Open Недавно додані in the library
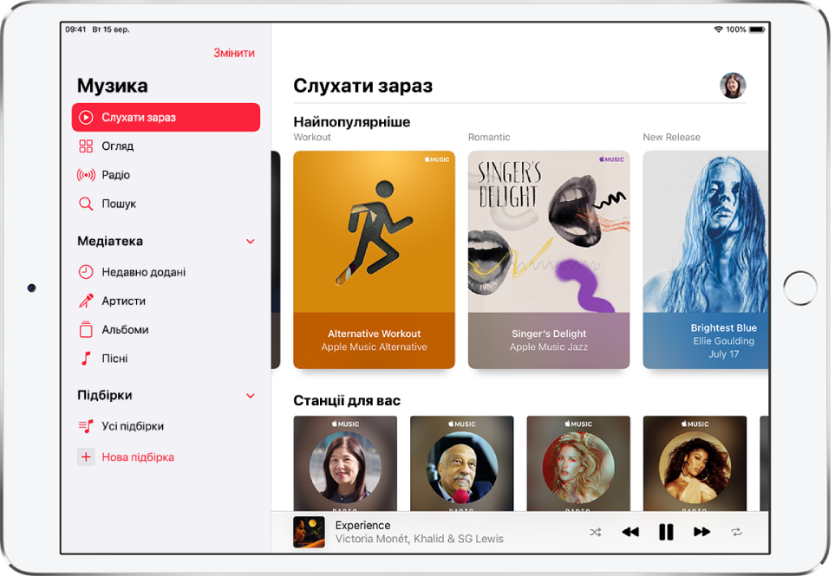The image size is (835, 576). coord(166,272)
